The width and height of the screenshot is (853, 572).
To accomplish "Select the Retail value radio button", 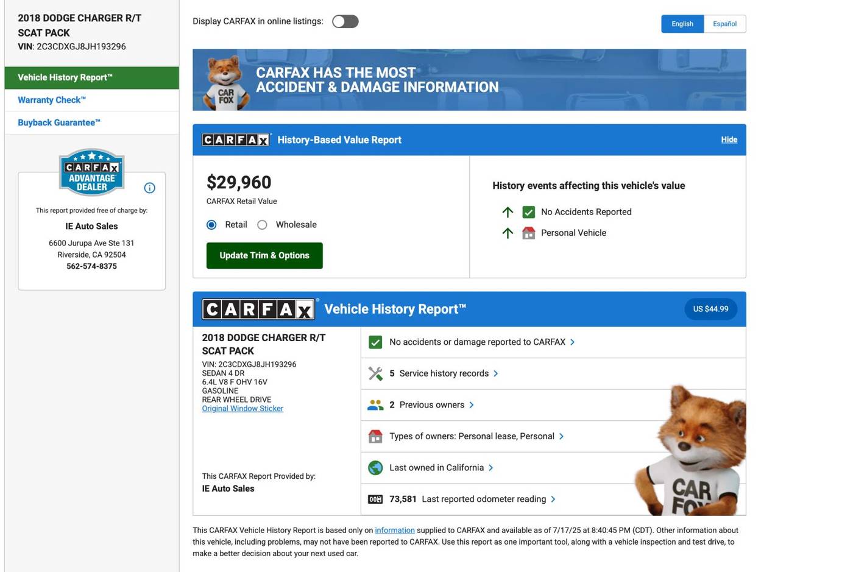I will pos(211,225).
